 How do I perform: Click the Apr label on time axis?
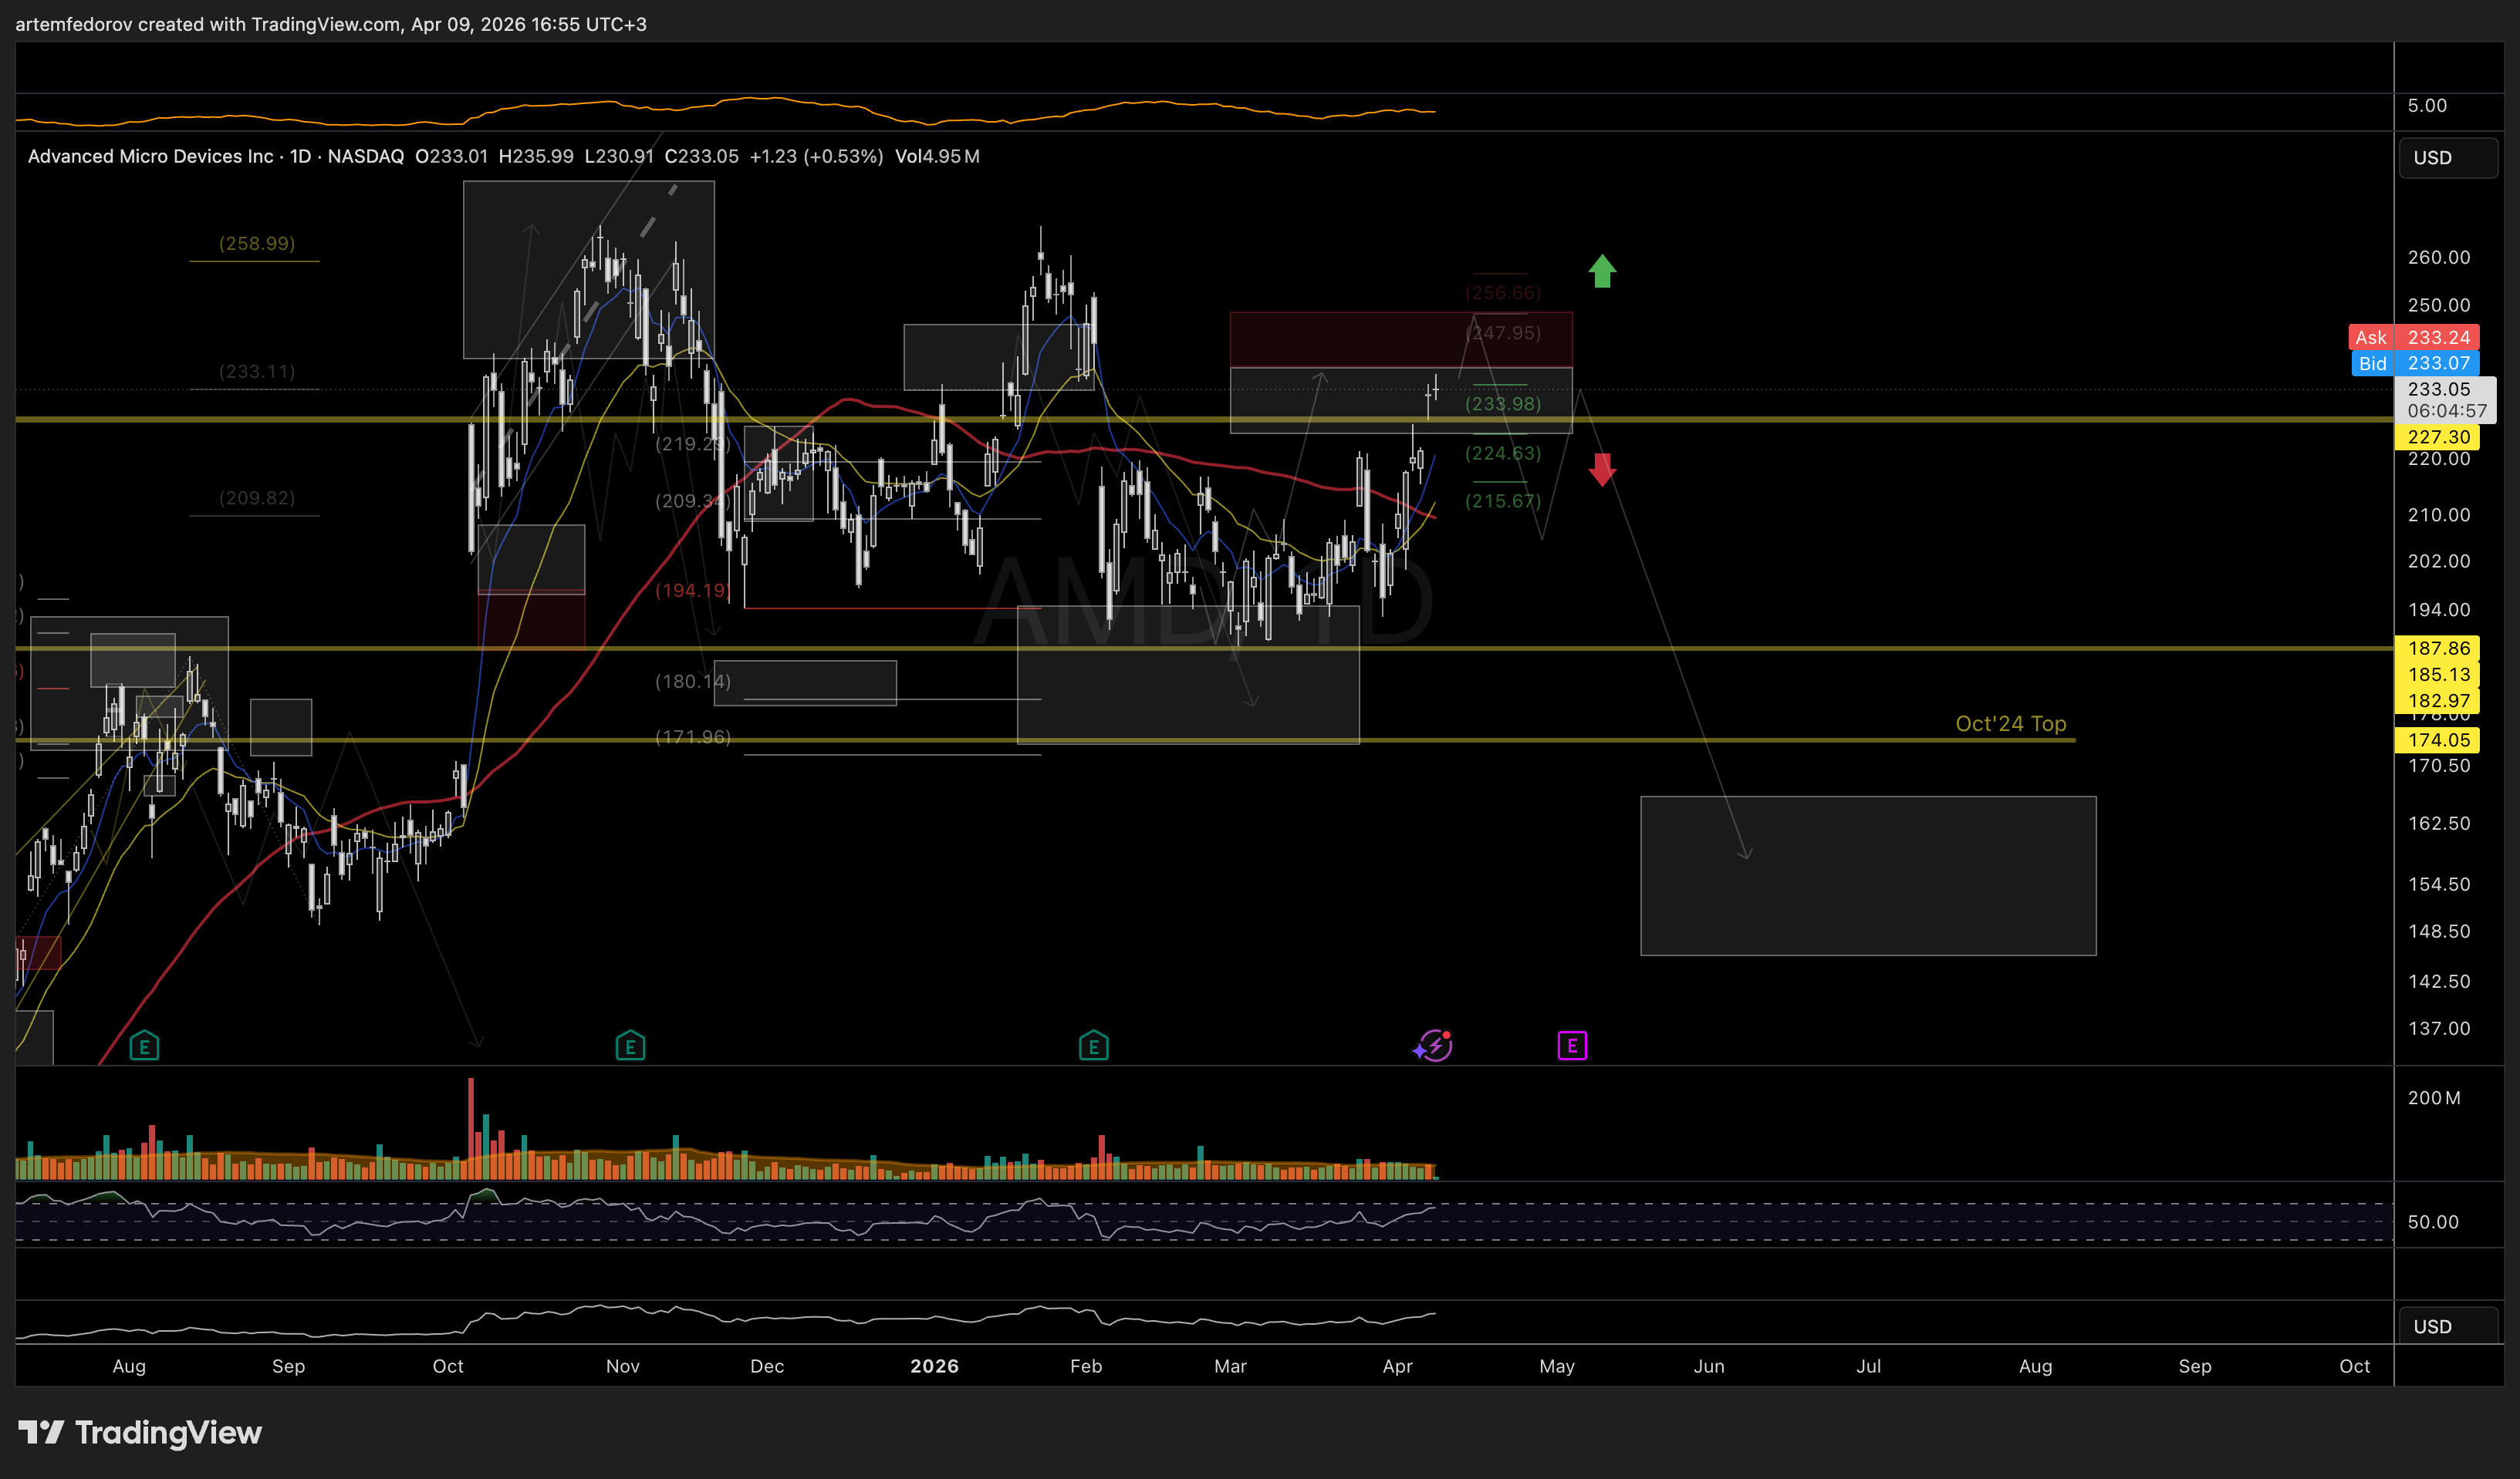tap(1397, 1366)
